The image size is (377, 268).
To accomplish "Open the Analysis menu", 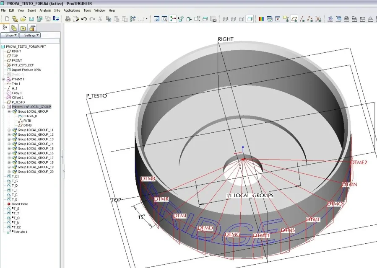I will pyautogui.click(x=45, y=10).
